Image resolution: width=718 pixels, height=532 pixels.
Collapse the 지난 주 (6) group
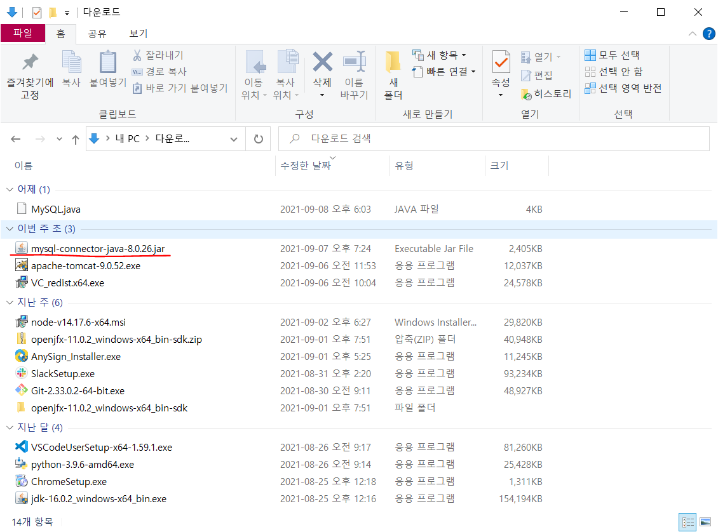pos(10,302)
